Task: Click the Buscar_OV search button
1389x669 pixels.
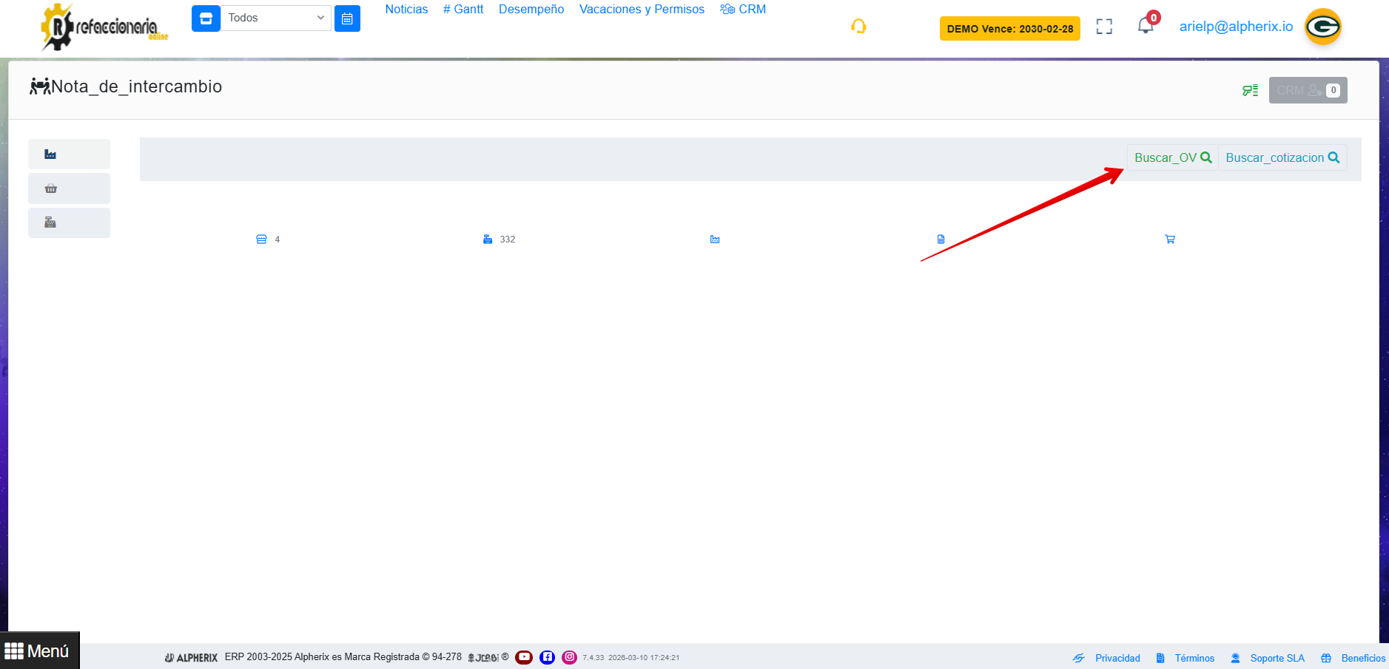Action: point(1172,157)
